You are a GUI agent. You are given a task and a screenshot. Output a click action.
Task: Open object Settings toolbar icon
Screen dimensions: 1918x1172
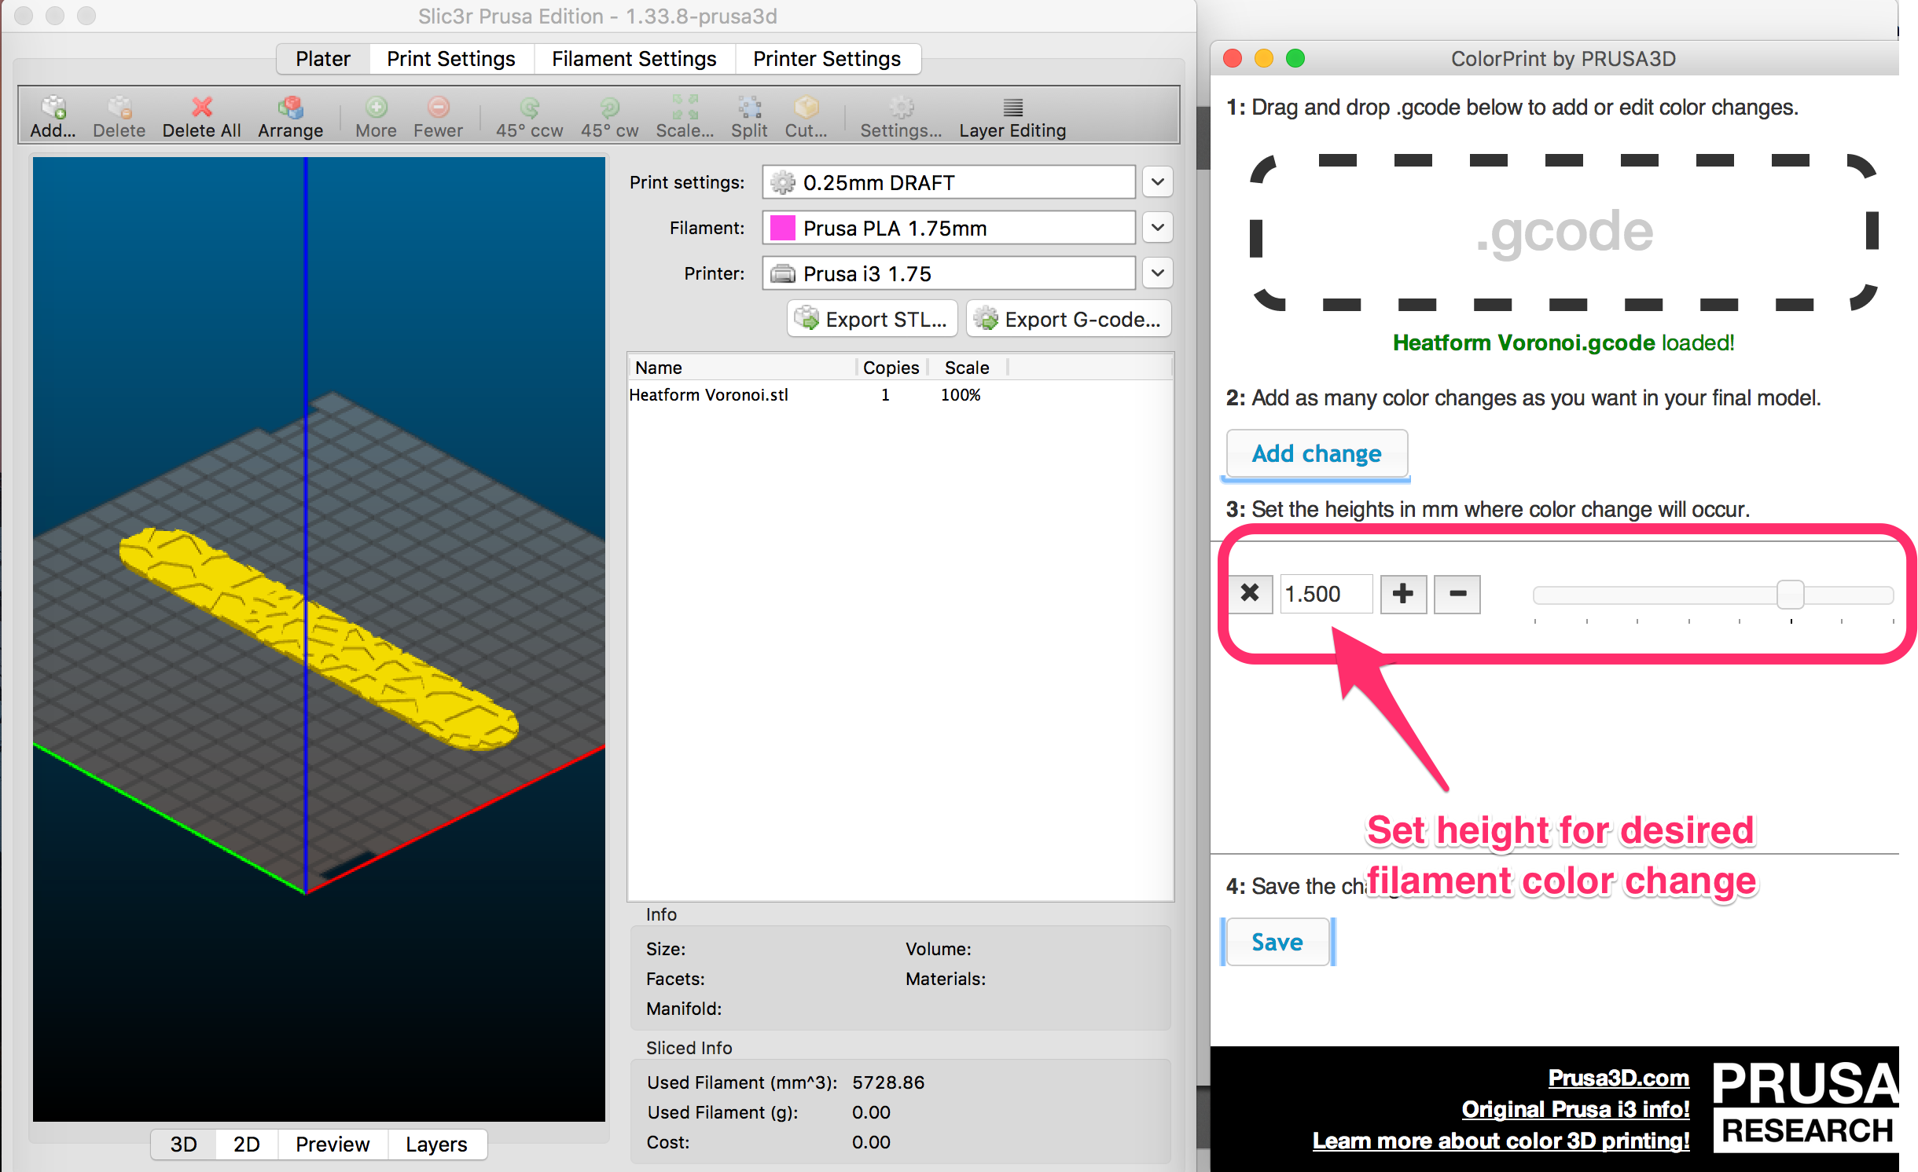tap(901, 108)
